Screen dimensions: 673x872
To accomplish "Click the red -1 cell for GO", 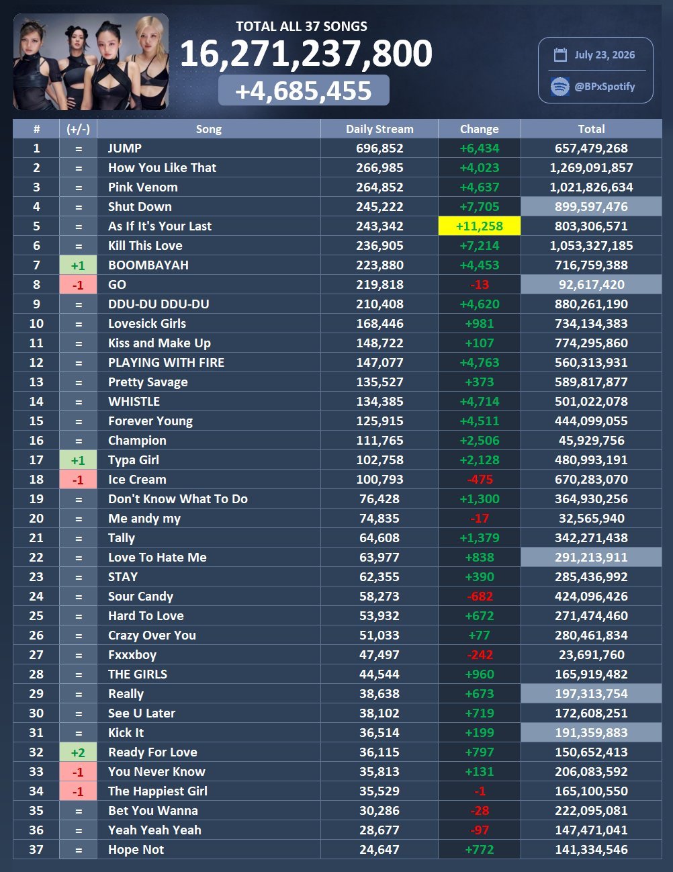I will (79, 285).
